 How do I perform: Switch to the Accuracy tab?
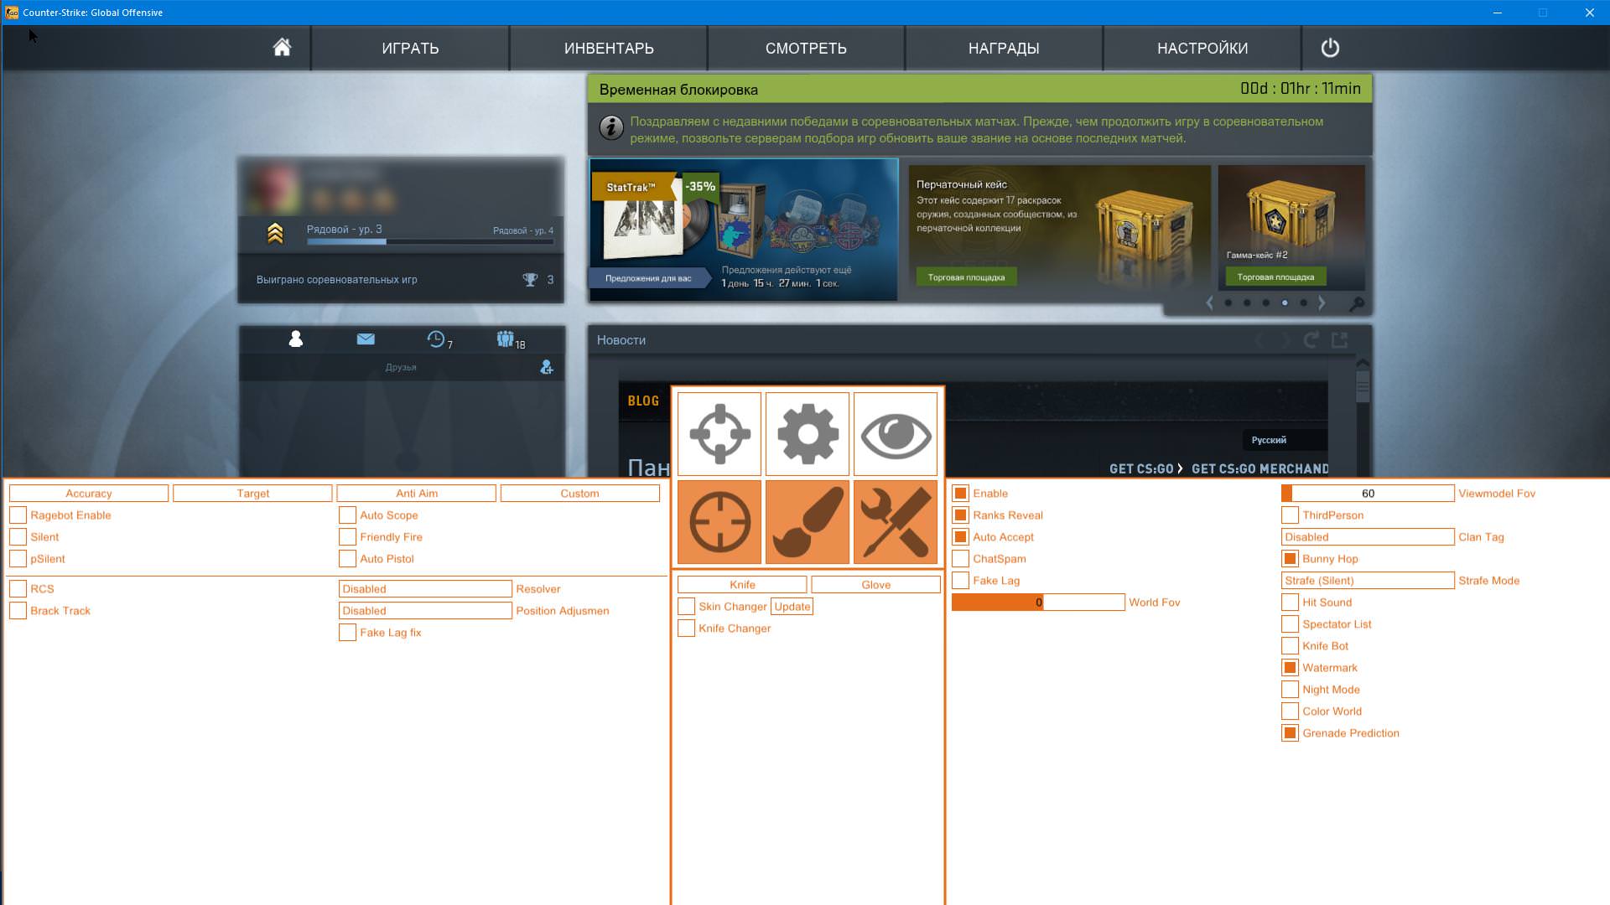coord(89,494)
